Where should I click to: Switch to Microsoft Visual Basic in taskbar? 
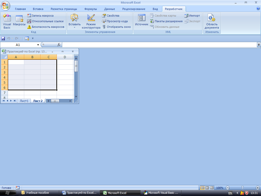[x=161, y=193]
